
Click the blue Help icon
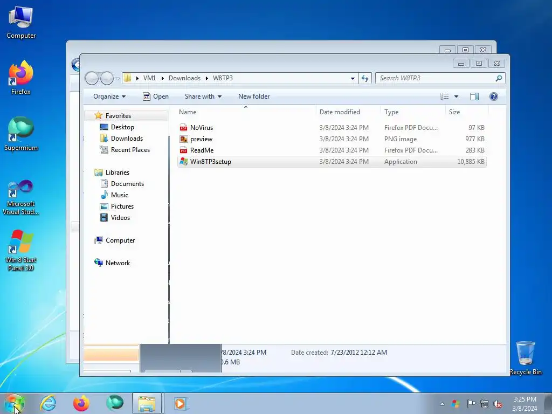(494, 96)
